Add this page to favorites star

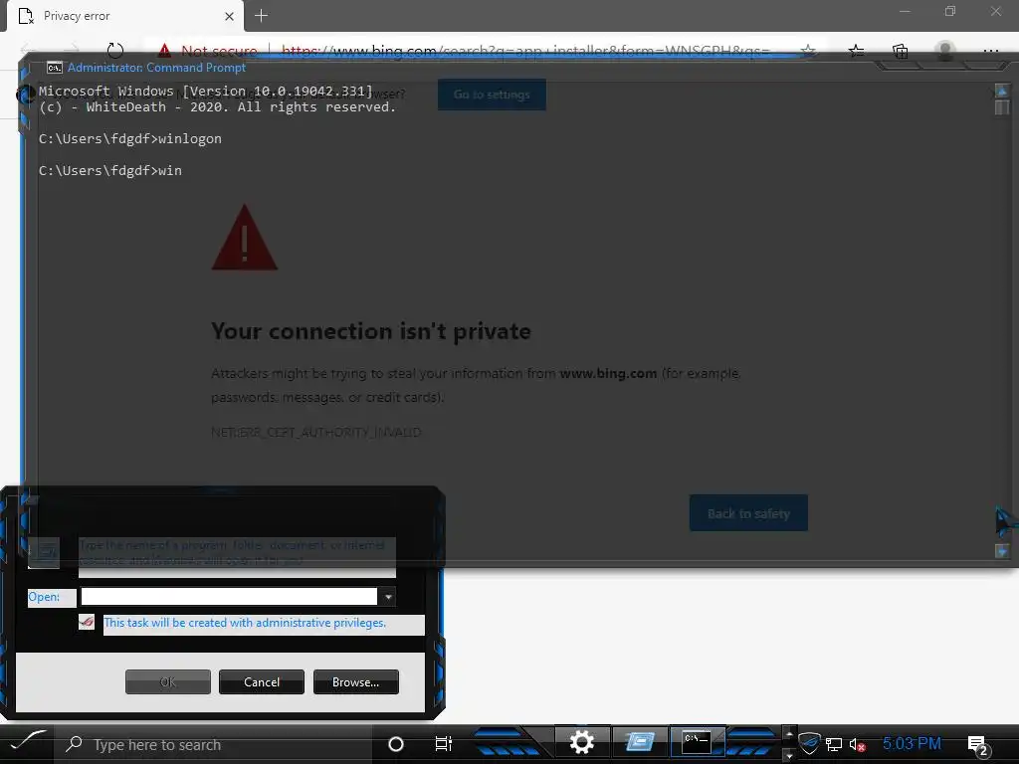pyautogui.click(x=808, y=51)
